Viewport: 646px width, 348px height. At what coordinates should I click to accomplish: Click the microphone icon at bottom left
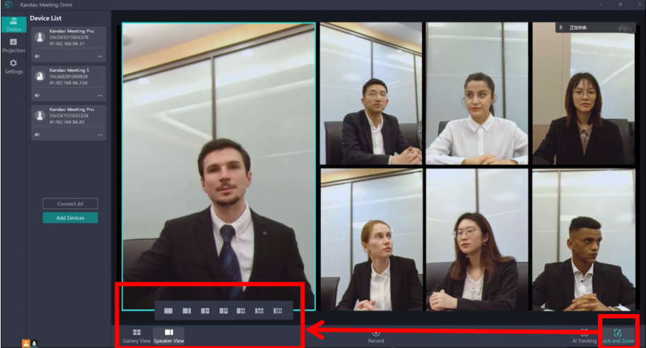pyautogui.click(x=34, y=343)
